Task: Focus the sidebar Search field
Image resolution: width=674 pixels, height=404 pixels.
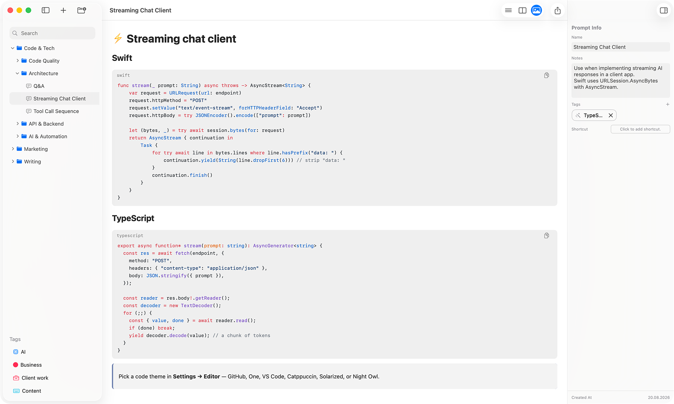Action: (x=52, y=33)
